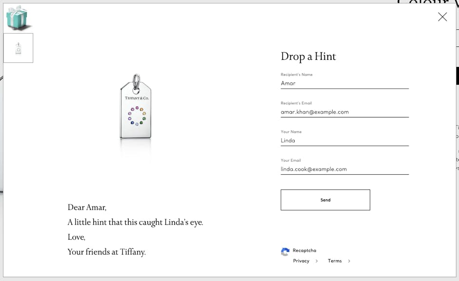
Task: Click the silver Tiffany tag pendant image
Action: (x=136, y=108)
